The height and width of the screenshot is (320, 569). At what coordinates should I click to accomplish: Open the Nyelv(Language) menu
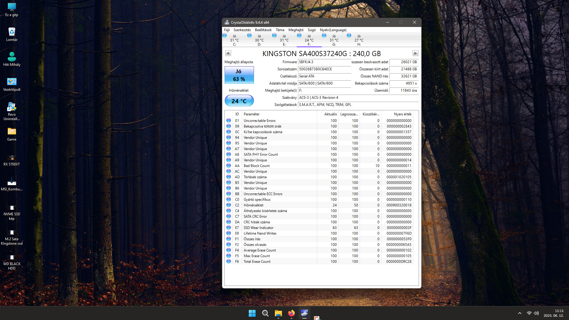pos(333,30)
